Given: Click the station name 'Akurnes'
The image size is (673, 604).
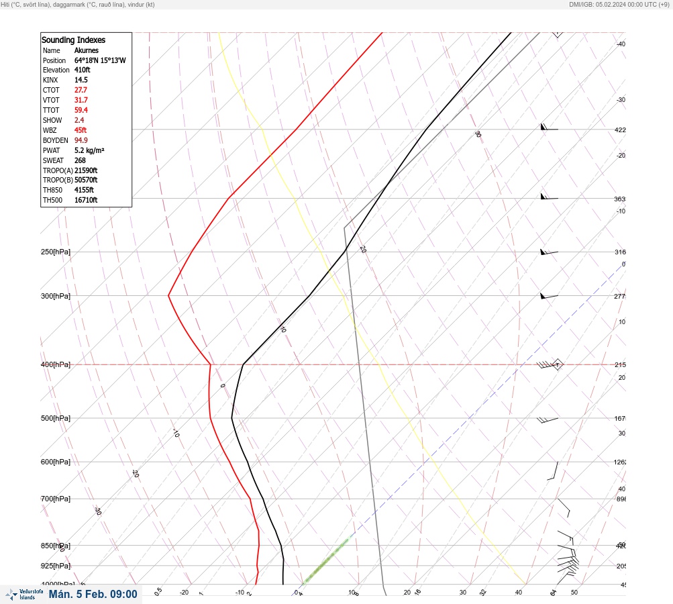Looking at the screenshot, I should point(87,50).
